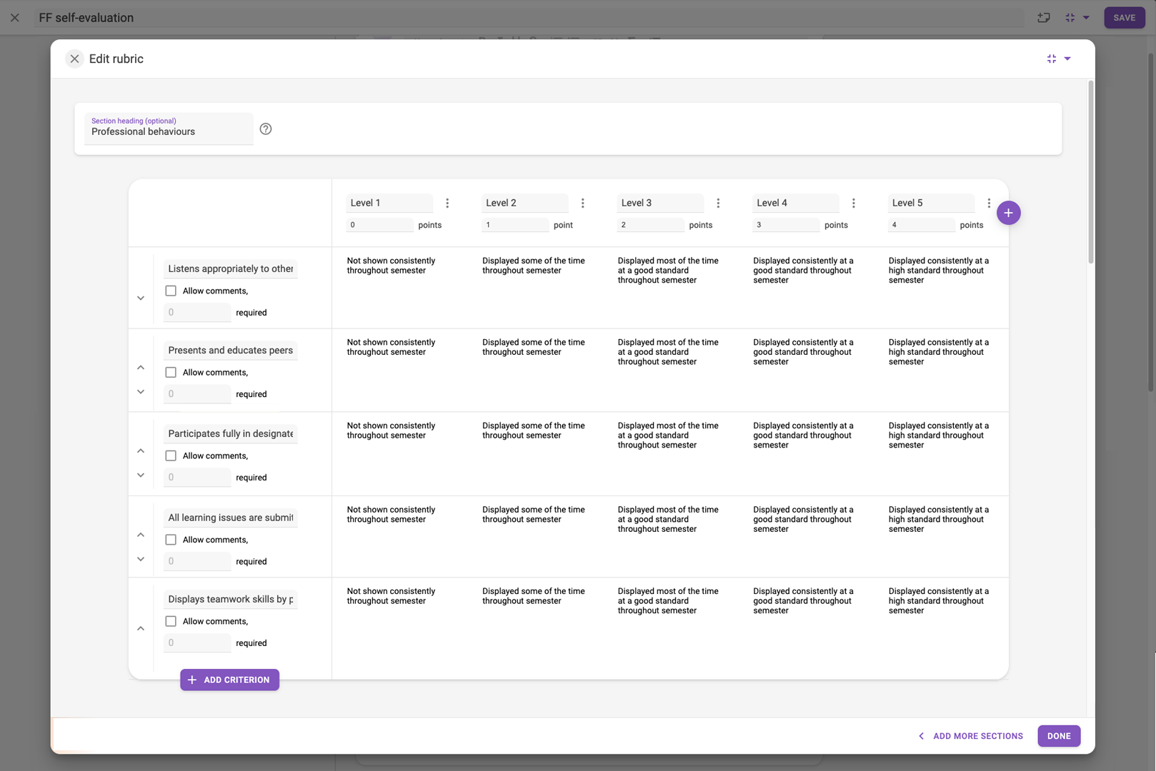Enable Allow comments for 'Presents and educates peers'
The width and height of the screenshot is (1156, 771).
(171, 373)
